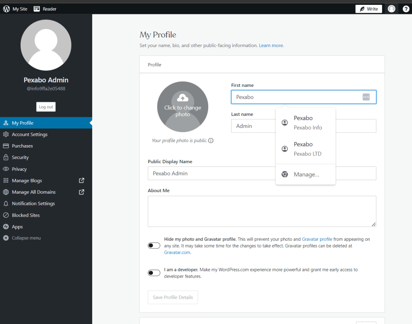Focus the First name input field

click(304, 97)
